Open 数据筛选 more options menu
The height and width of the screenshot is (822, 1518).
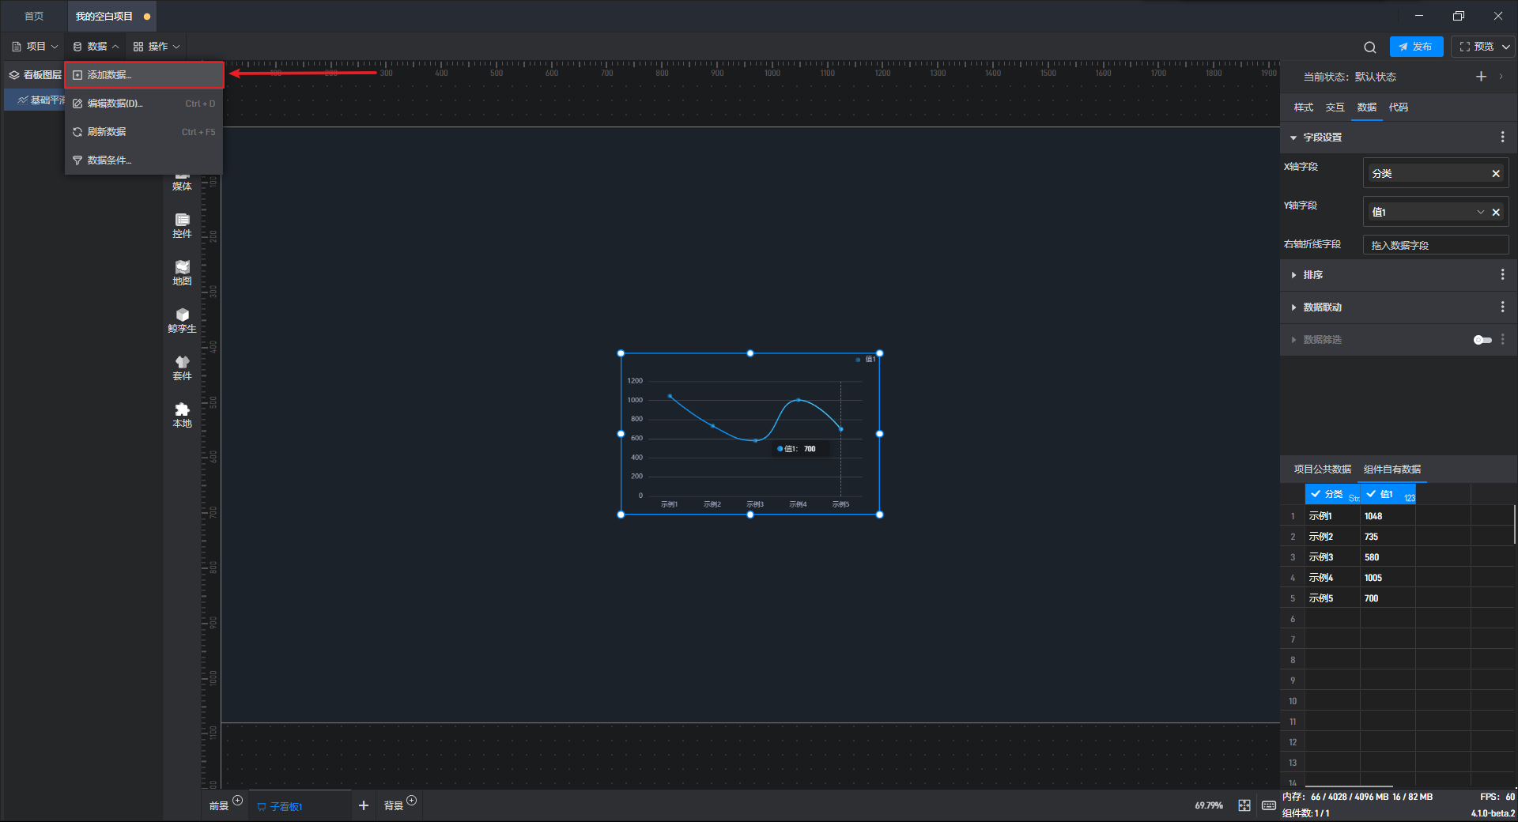[1502, 339]
